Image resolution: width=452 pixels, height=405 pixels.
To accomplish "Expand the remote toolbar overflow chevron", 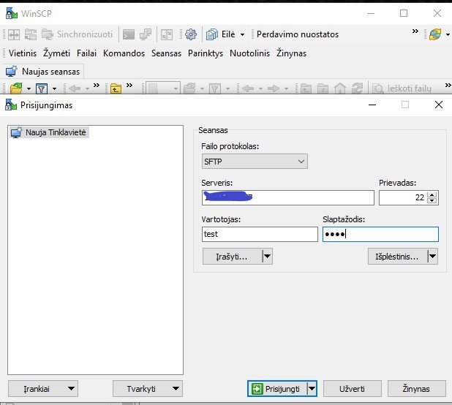I will pyautogui.click(x=448, y=85).
